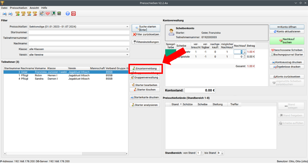Click the Einzelanmeldung button
308x164 pixels.
144,68
